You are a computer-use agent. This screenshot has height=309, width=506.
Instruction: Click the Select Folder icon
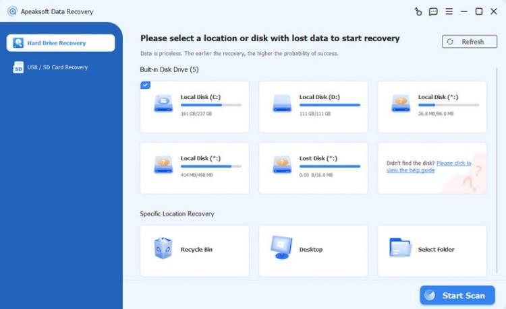(400, 248)
